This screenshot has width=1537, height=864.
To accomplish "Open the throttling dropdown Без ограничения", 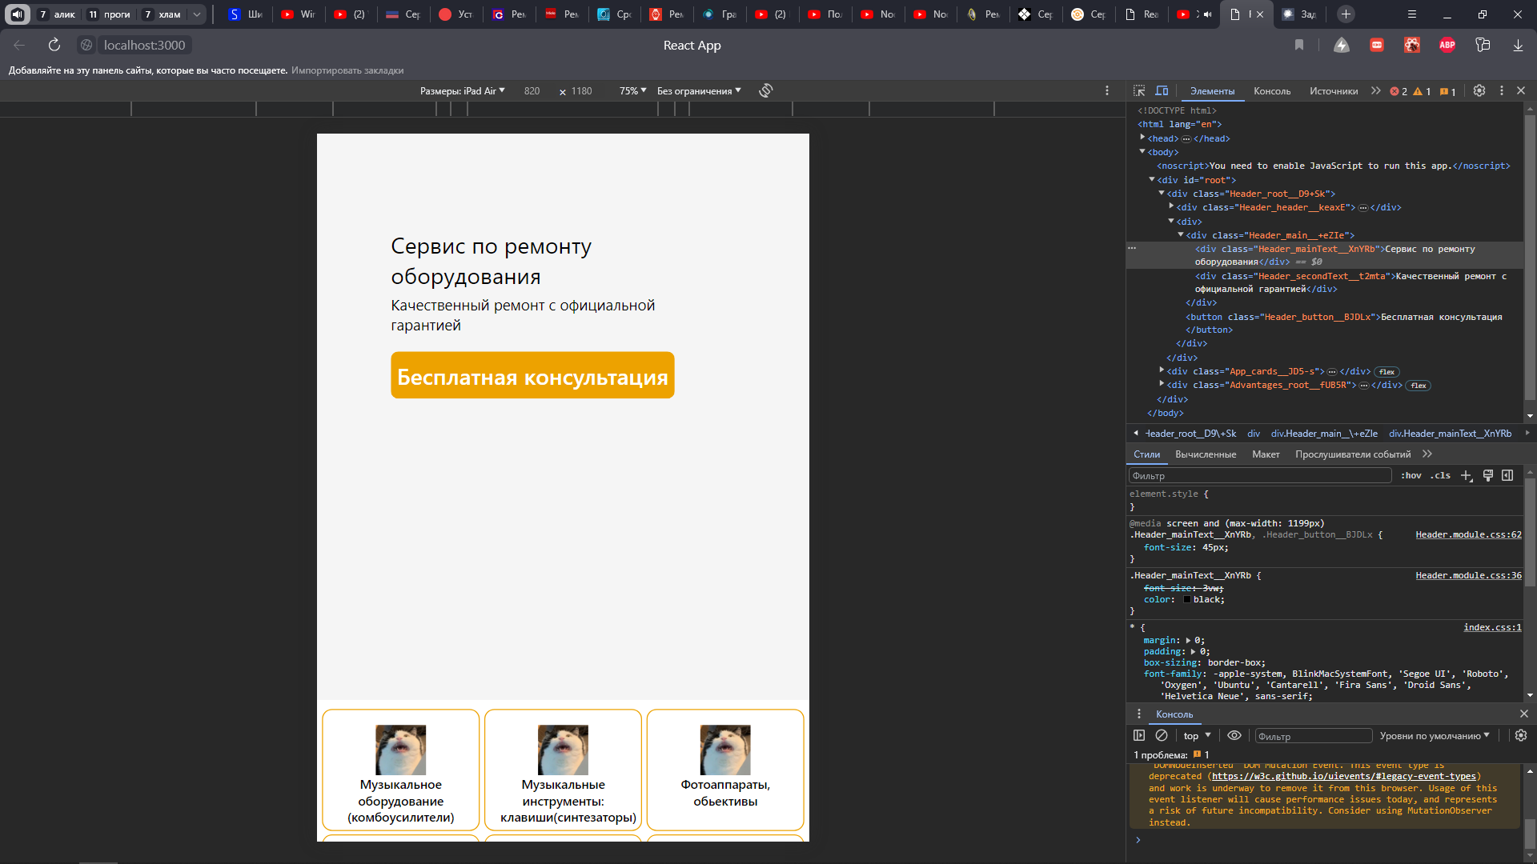I will [699, 90].
